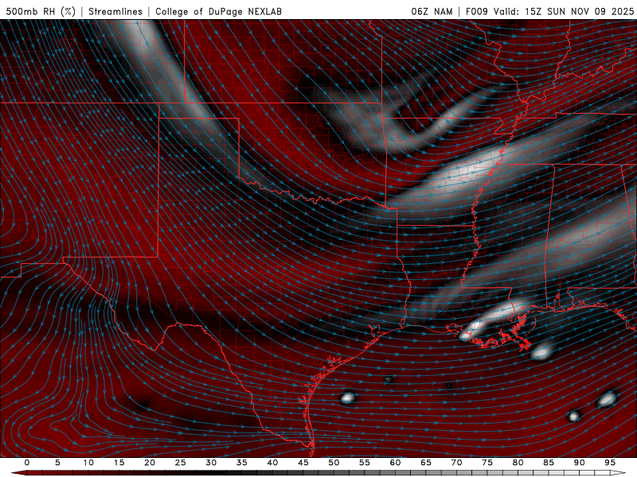
Task: Click the "65" colorbar scale label
Action: click(x=426, y=463)
